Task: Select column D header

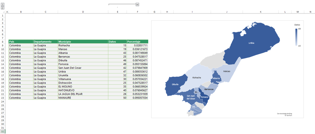Action: 83,12
